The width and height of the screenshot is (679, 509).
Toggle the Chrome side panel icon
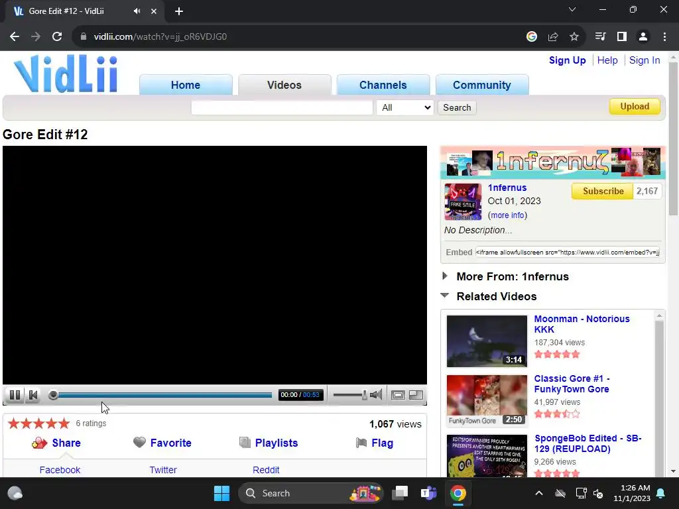[622, 37]
